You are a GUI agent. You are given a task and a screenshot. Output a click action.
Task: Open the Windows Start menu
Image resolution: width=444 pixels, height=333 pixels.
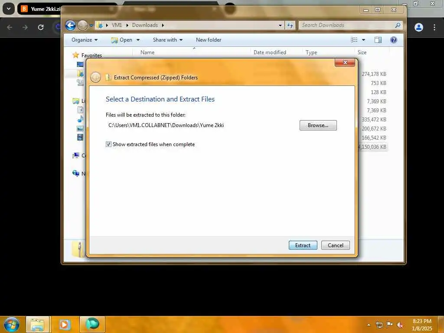[12, 324]
